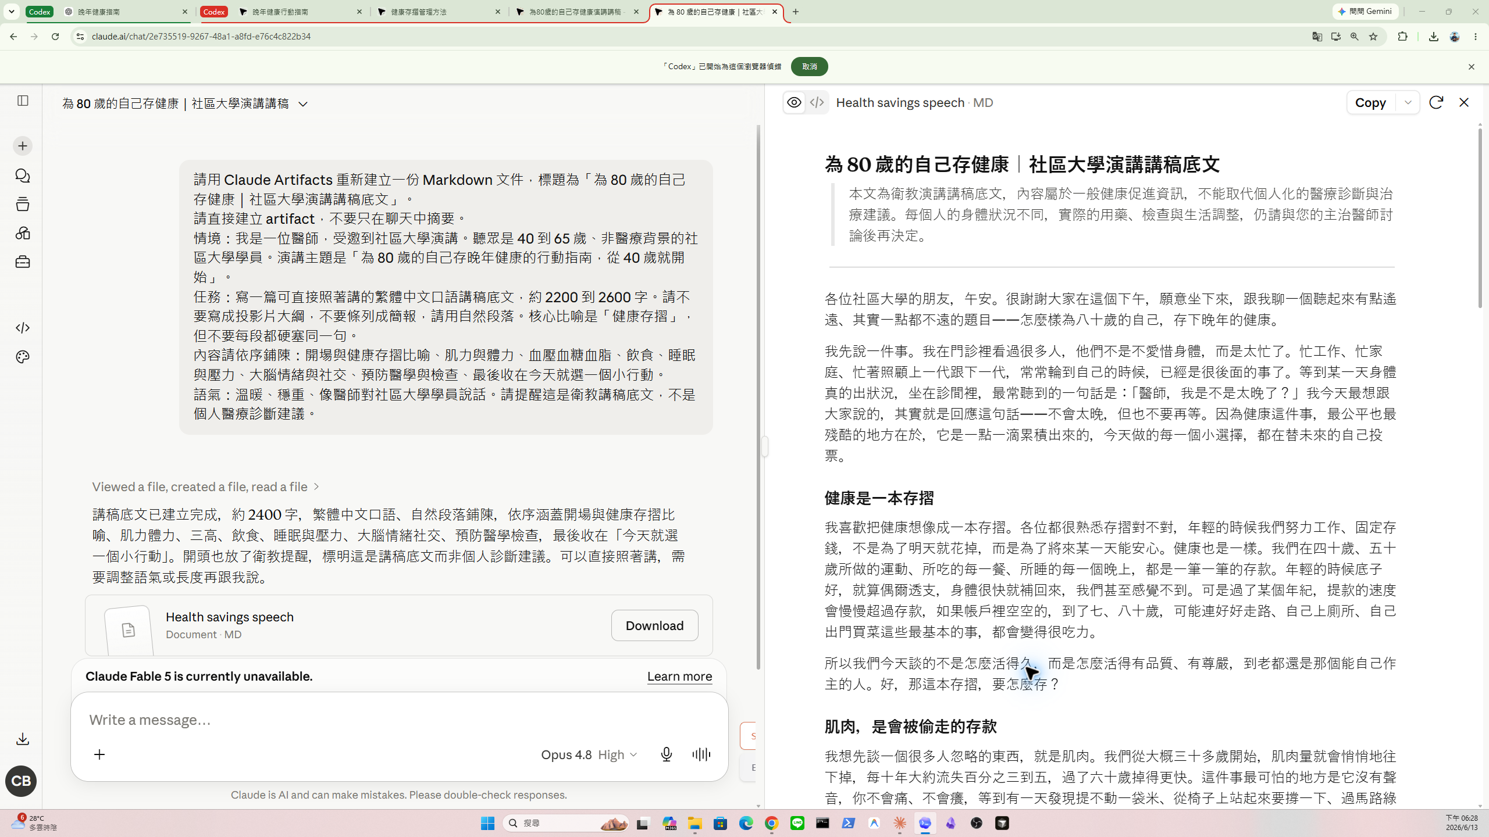1489x837 pixels.
Task: Switch artifact to code view
Action: tap(817, 103)
